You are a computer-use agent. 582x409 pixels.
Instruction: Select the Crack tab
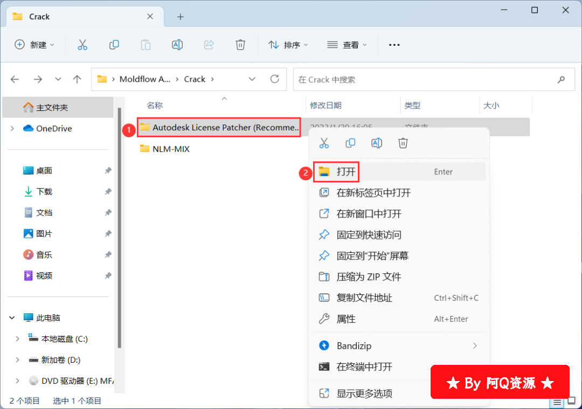pos(85,17)
